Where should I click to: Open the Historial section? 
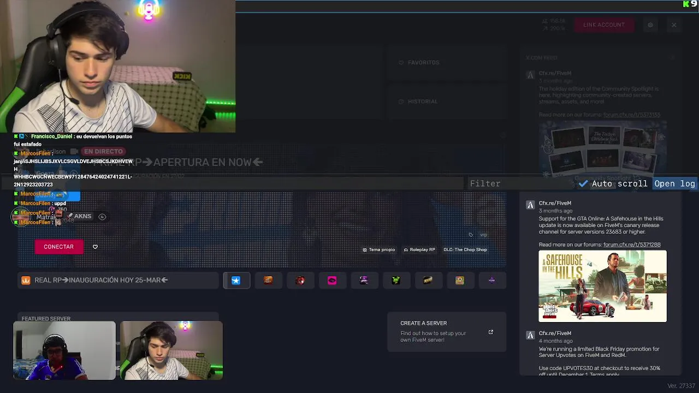click(447, 102)
